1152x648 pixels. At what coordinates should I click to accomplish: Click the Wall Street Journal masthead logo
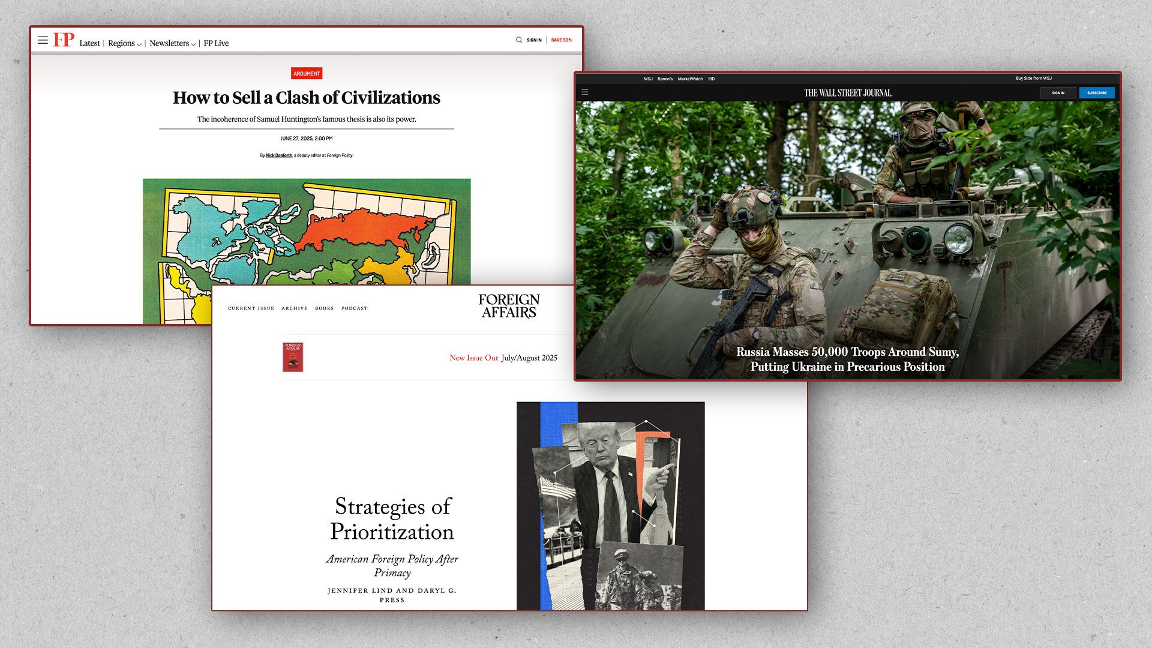(x=848, y=93)
